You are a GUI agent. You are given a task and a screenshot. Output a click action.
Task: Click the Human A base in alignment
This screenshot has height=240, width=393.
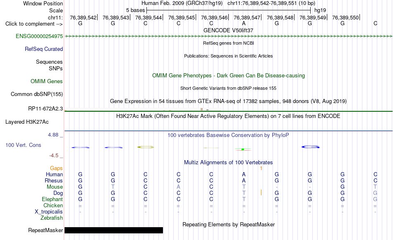point(244,174)
